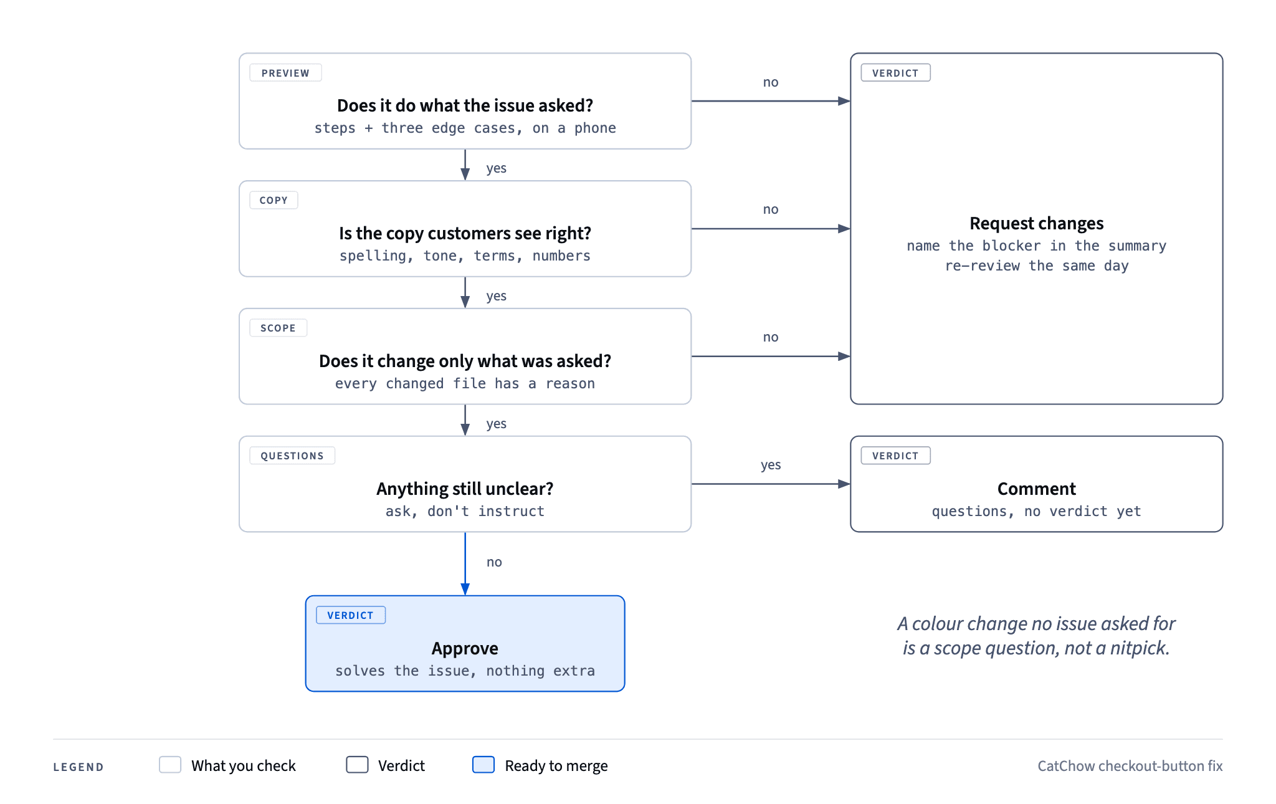Click 'name the blocker in the summary'
The height and width of the screenshot is (804, 1276).
[1037, 246]
